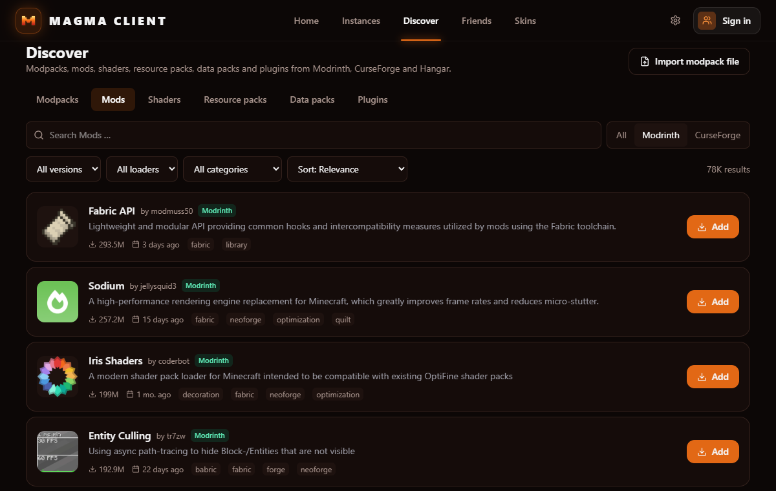Click the 78K results count
Screen dimensions: 776x491
click(x=728, y=169)
